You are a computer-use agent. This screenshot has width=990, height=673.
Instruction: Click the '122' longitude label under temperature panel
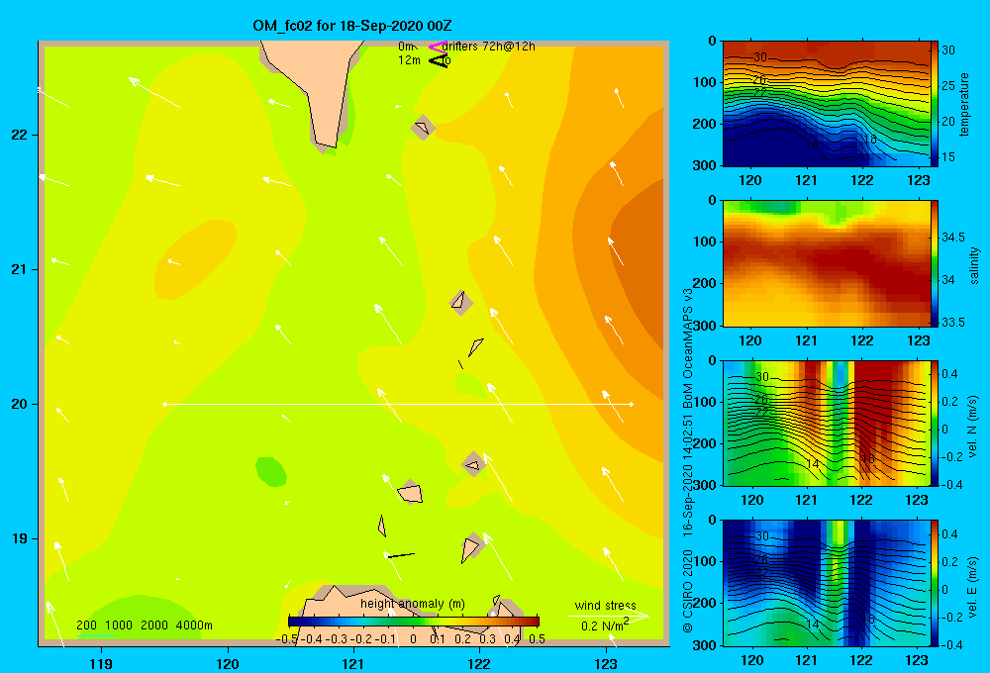coord(862,180)
